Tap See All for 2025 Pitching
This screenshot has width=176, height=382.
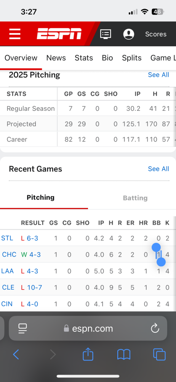158,75
